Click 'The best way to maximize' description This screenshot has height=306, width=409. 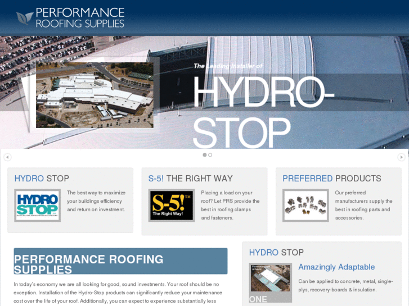(x=96, y=201)
